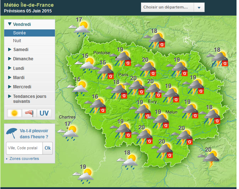The image size is (239, 189).
Task: Submit the rain search with Ok
Action: coord(48,148)
